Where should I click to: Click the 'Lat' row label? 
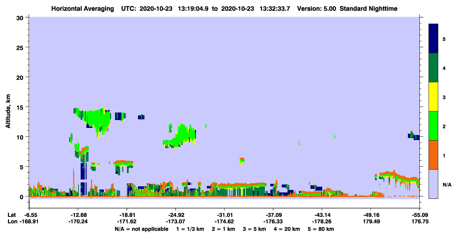coord(12,215)
